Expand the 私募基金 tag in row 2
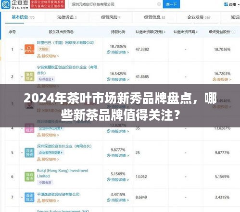The height and width of the screenshot is (212, 240). pos(46,79)
